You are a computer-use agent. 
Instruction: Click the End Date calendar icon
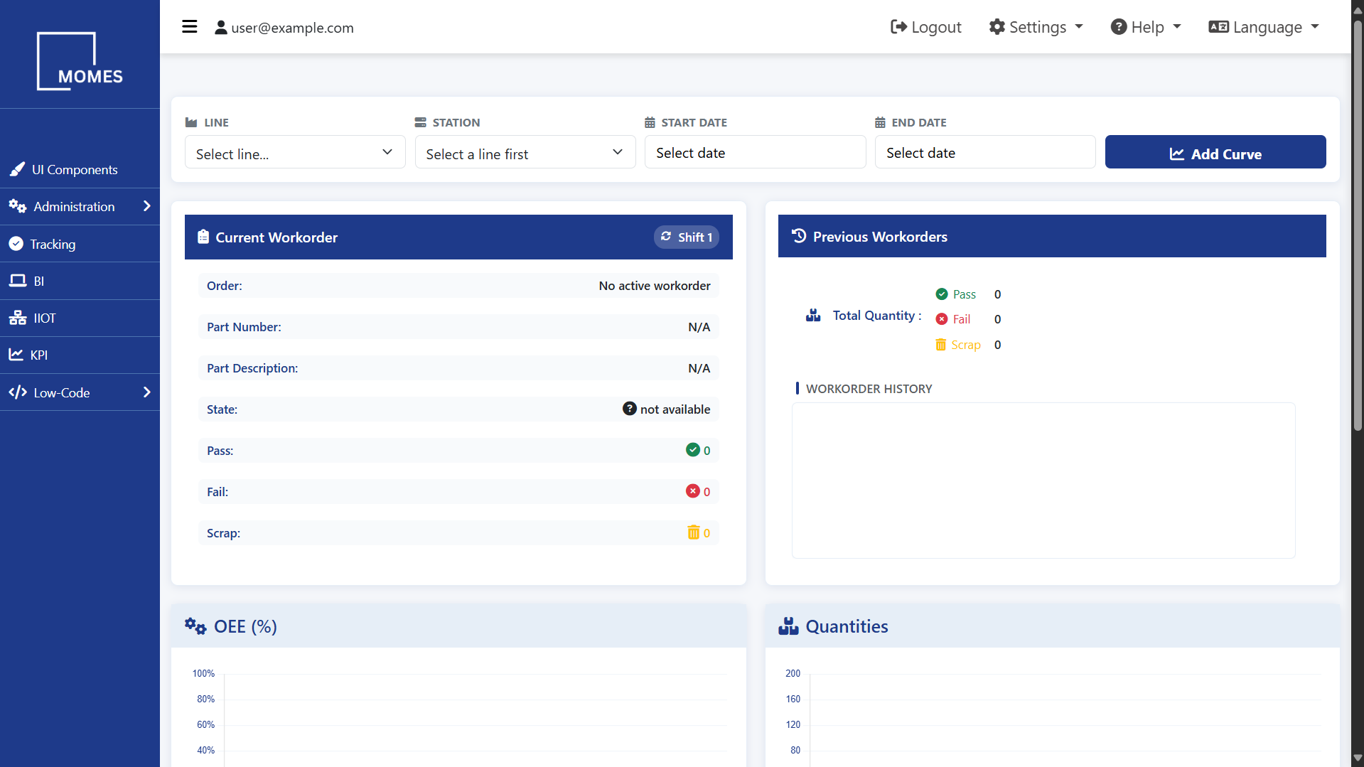click(880, 122)
